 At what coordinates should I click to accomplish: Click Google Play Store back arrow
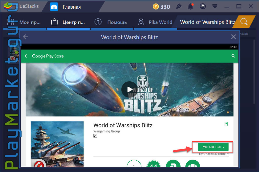26,56
